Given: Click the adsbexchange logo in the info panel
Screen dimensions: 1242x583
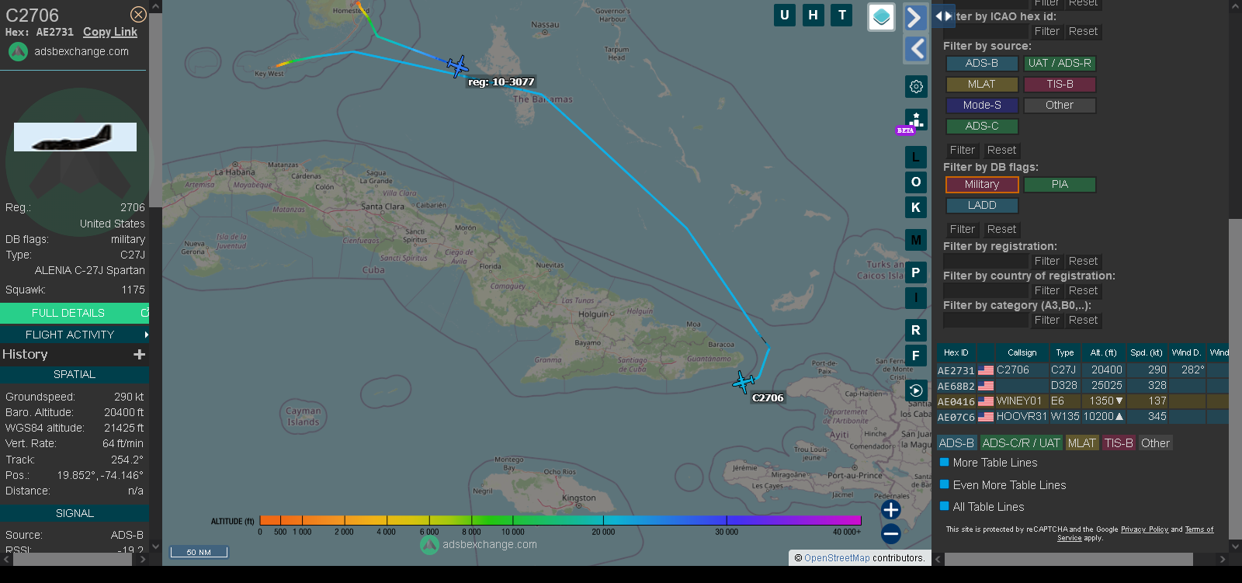Looking at the screenshot, I should (18, 51).
